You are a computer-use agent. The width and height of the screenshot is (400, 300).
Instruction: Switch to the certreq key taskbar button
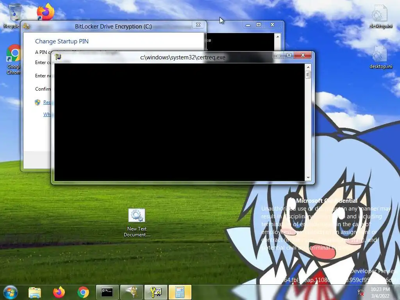coord(156,292)
